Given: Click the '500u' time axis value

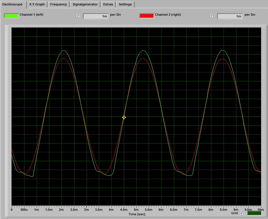Looking at the screenshot, I should 24,210.
